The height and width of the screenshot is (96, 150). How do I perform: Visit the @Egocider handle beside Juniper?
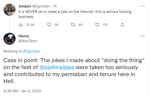tap(41, 6)
